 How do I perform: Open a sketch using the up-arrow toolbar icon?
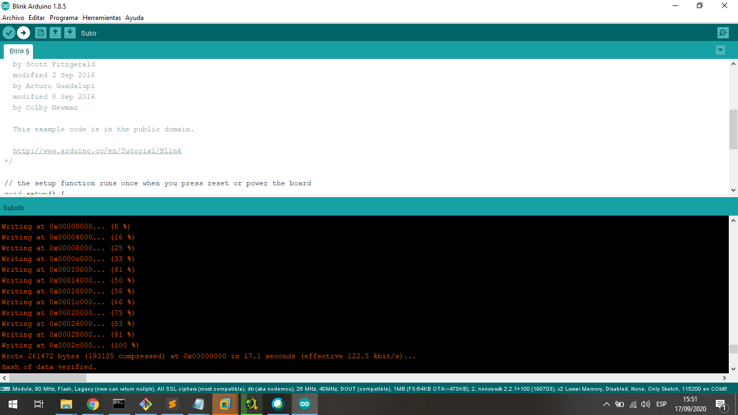tap(55, 33)
